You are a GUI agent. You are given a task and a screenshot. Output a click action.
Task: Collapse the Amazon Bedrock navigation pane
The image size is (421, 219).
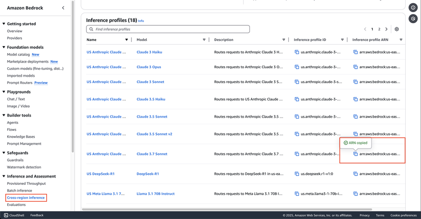[63, 8]
